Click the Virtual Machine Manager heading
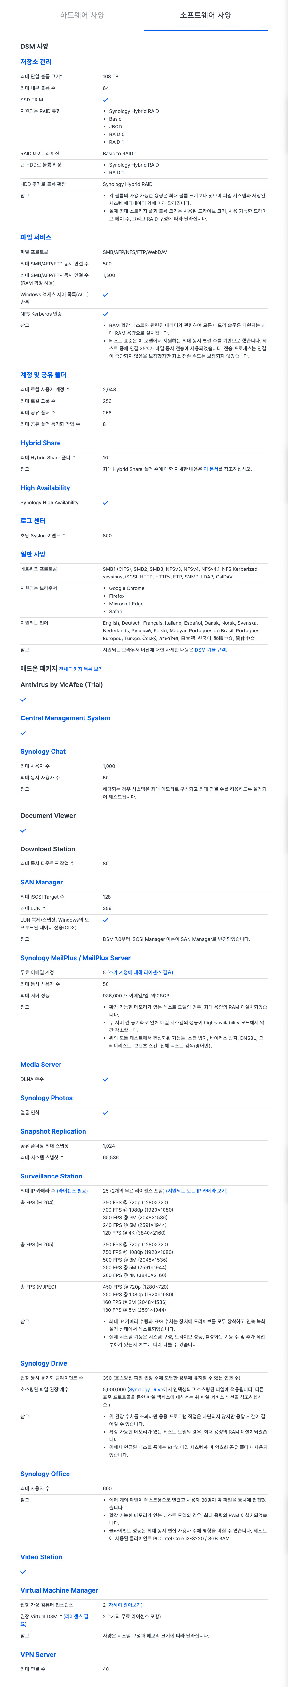 pos(60,1590)
